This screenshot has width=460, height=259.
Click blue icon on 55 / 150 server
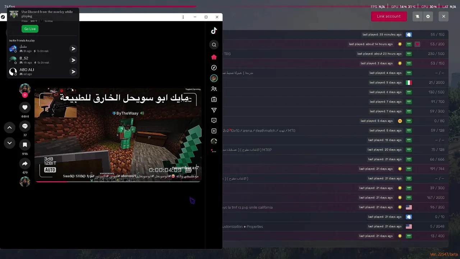(409, 35)
